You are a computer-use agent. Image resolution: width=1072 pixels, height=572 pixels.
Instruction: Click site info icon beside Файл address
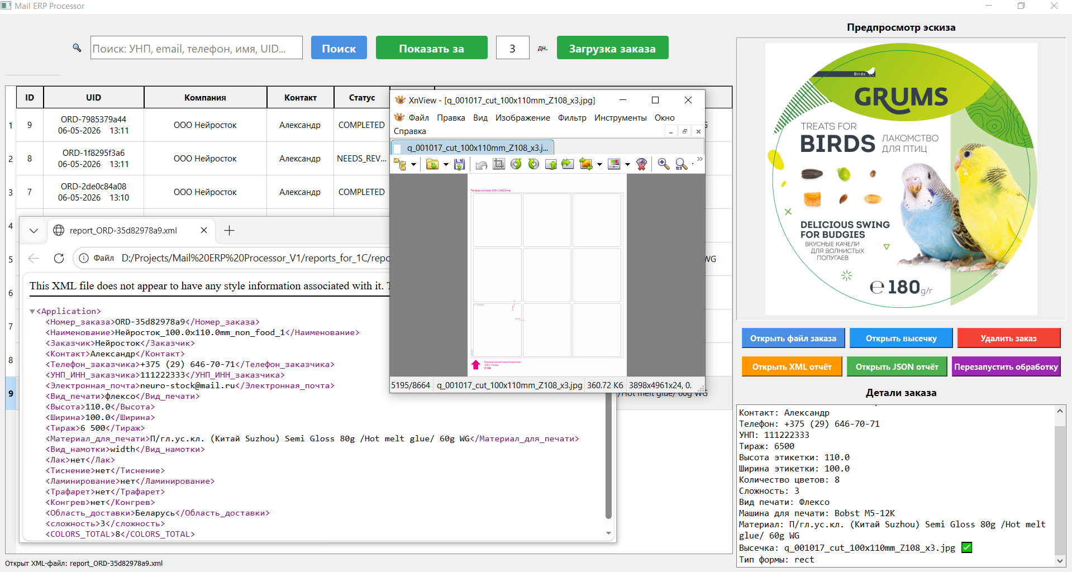point(84,258)
